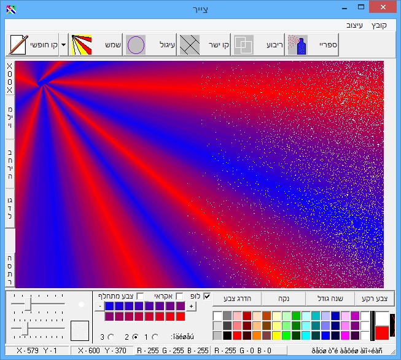Choose the bright magenta palette swatch
401x360 pixels.
click(345, 335)
